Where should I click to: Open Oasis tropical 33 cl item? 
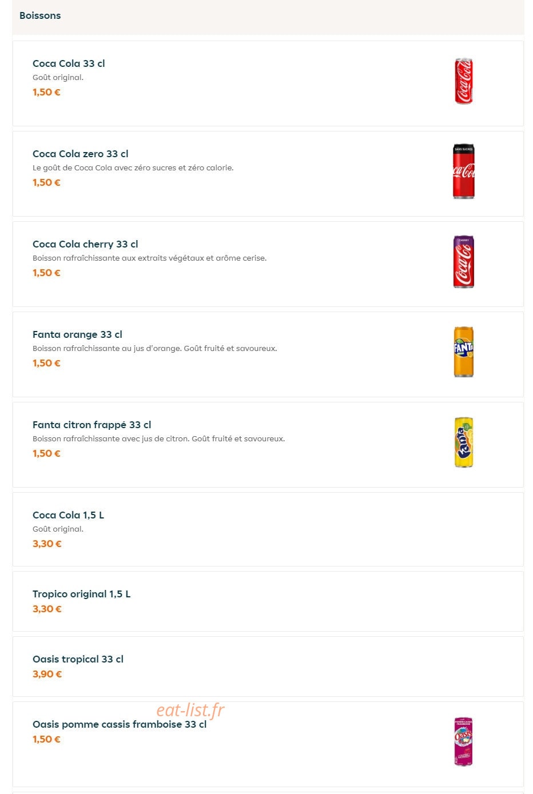click(268, 667)
